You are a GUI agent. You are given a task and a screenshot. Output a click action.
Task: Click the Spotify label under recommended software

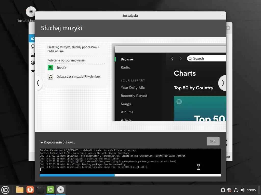(61, 68)
